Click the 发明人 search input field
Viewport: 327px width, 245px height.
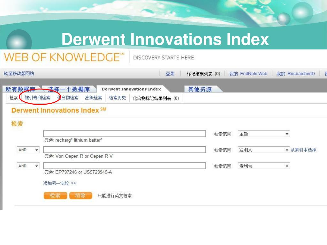click(x=125, y=150)
